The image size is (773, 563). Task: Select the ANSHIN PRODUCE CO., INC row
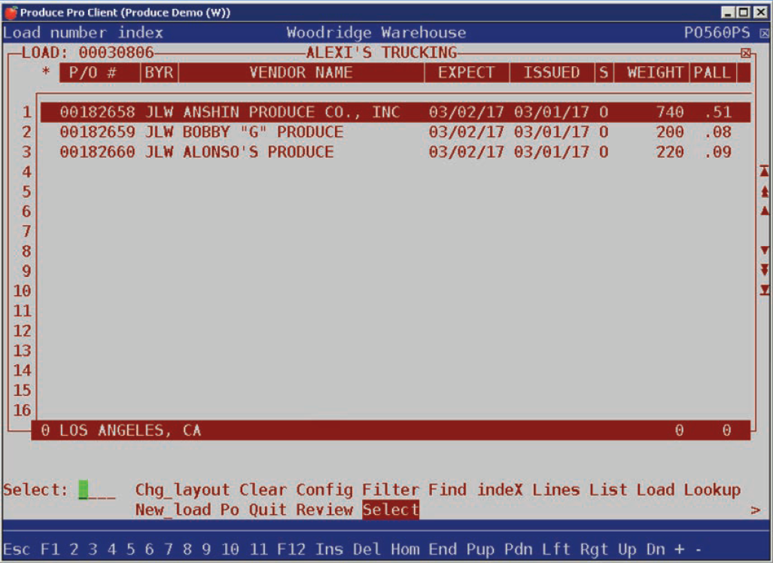point(395,112)
